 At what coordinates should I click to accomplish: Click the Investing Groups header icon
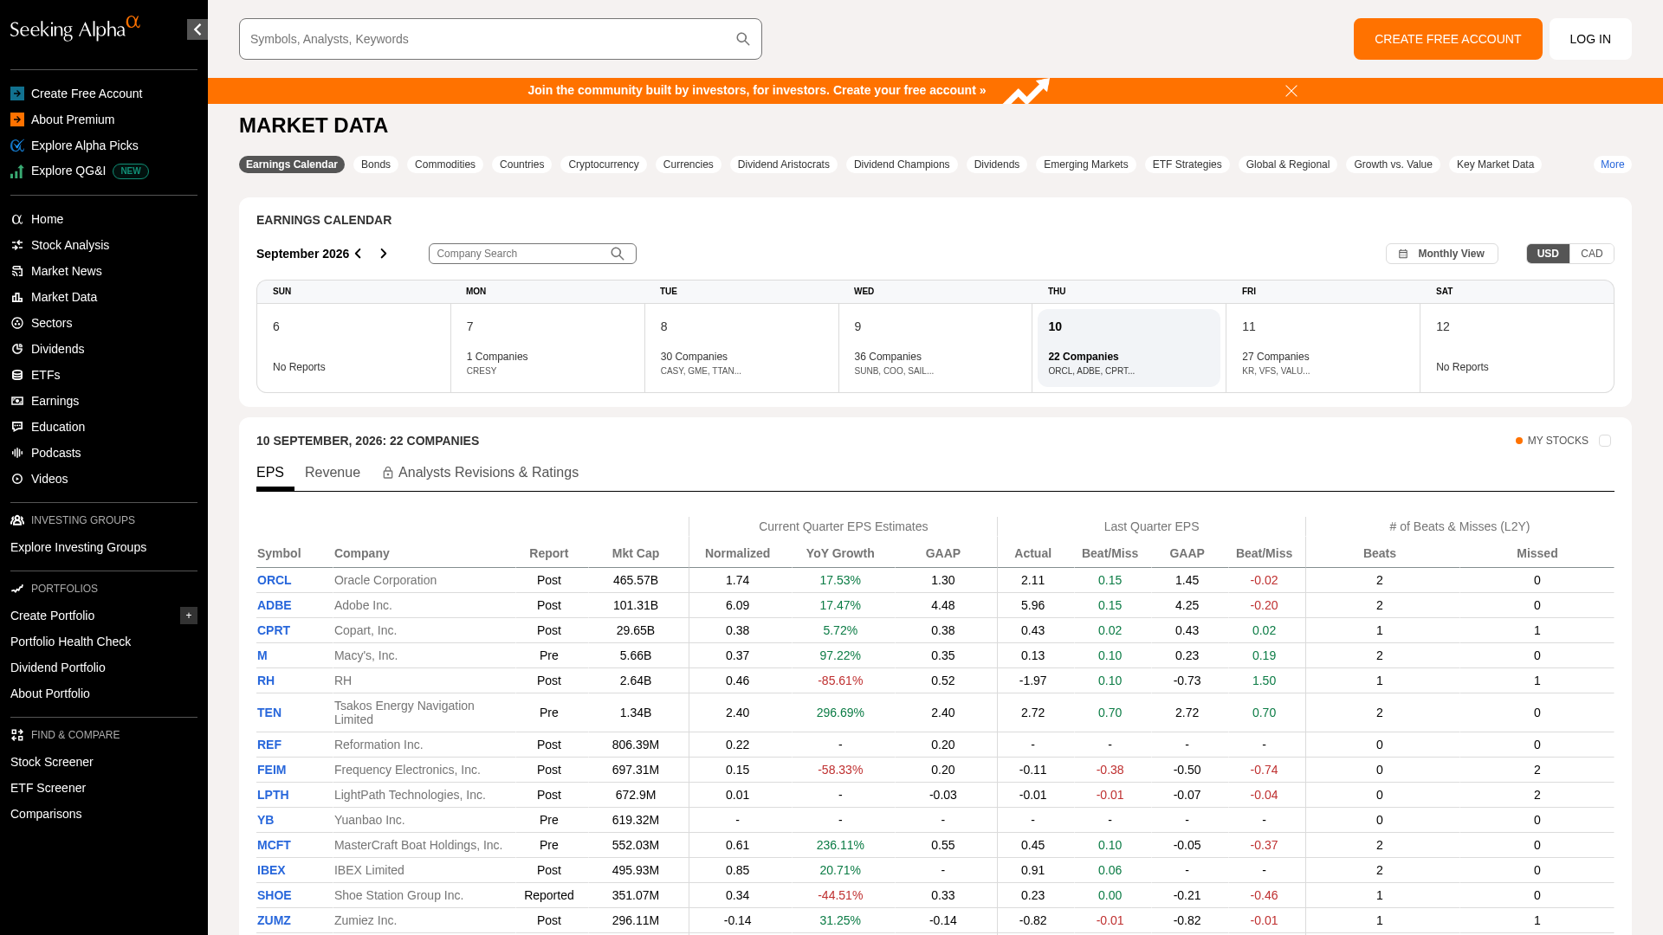pyautogui.click(x=17, y=520)
